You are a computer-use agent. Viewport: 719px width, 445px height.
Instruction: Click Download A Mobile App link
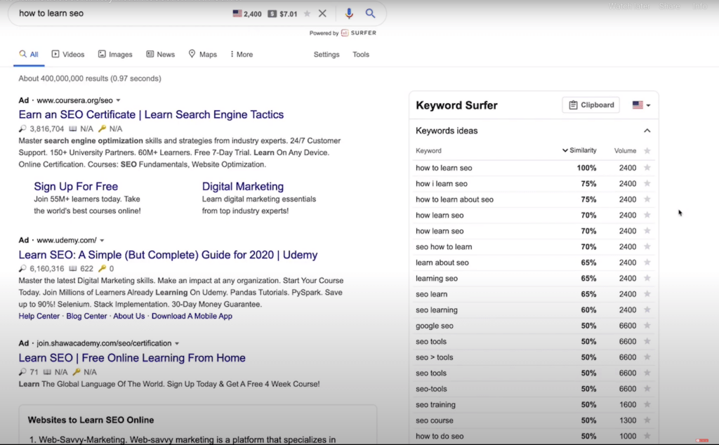[192, 317]
